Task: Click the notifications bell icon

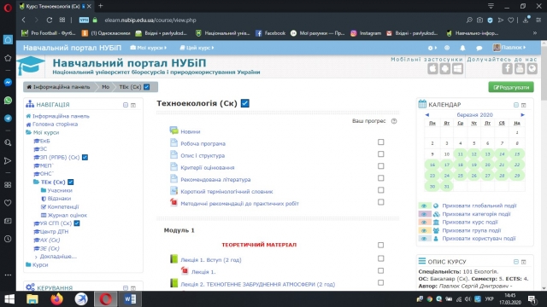Action: pos(462,48)
